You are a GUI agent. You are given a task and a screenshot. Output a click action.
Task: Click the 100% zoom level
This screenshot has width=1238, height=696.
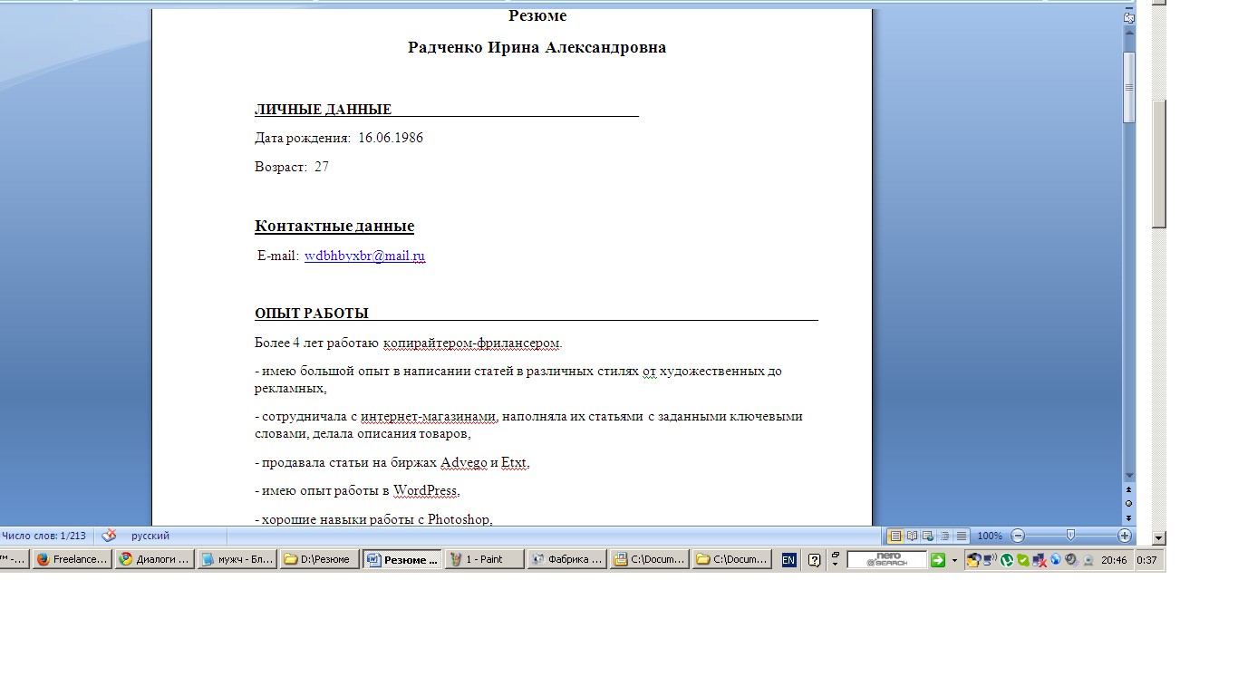click(990, 536)
